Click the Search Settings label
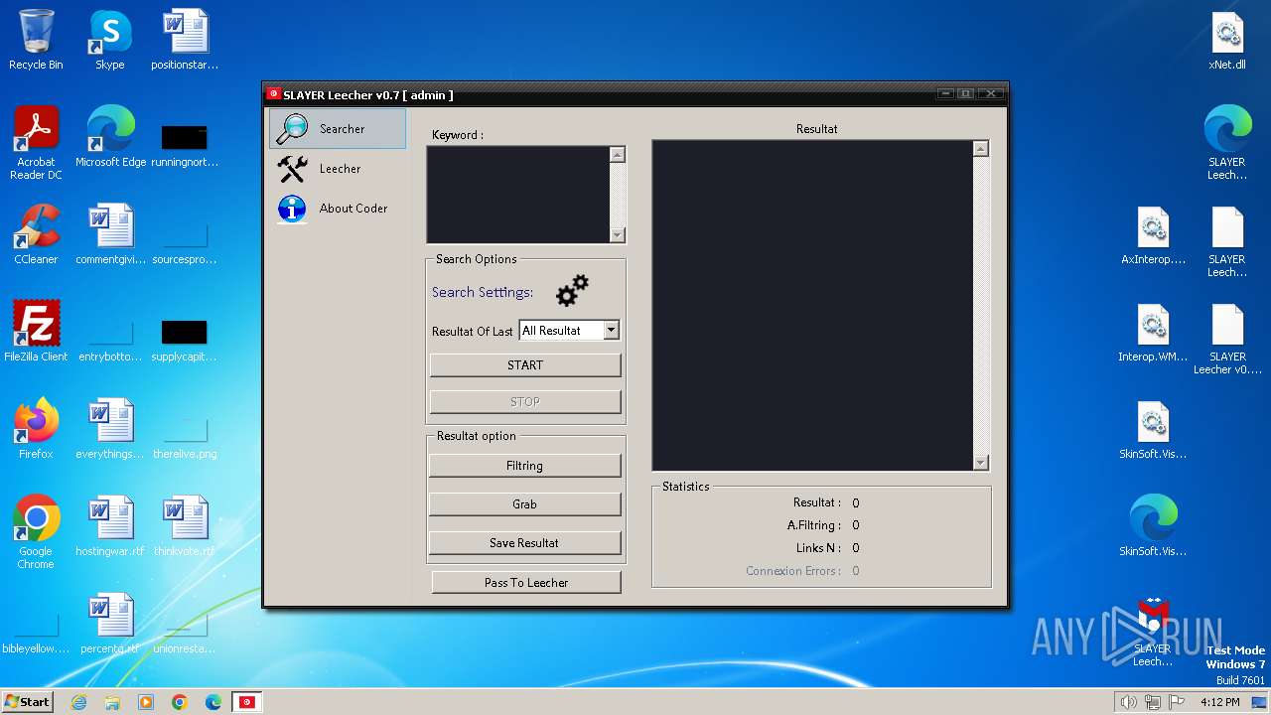The image size is (1271, 715). [x=483, y=292]
